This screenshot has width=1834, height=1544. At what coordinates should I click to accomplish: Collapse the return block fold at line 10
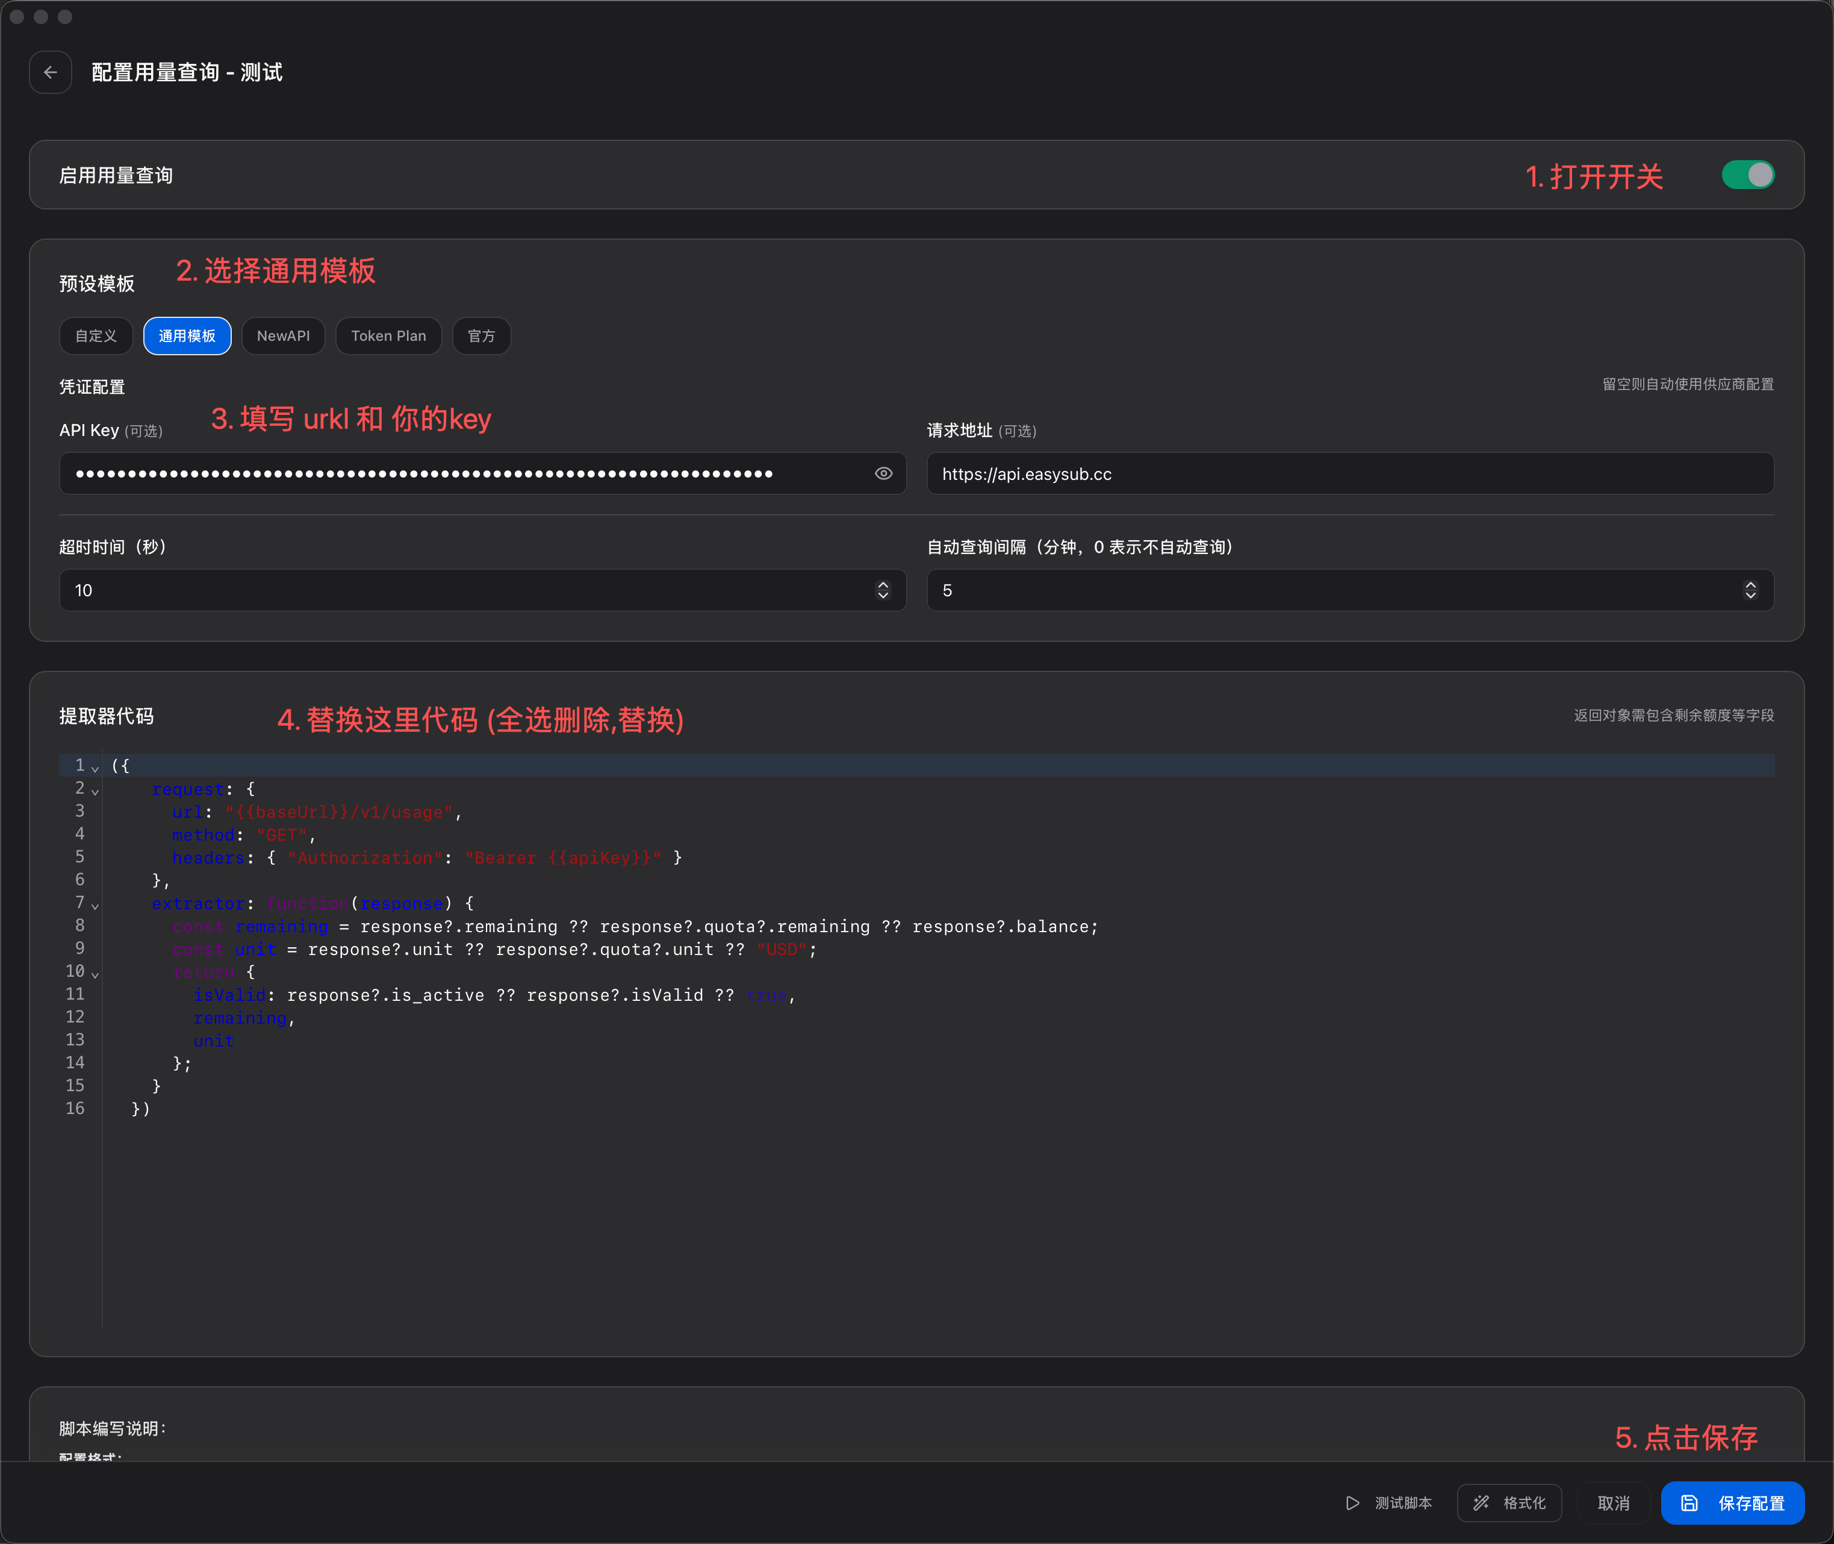(95, 974)
